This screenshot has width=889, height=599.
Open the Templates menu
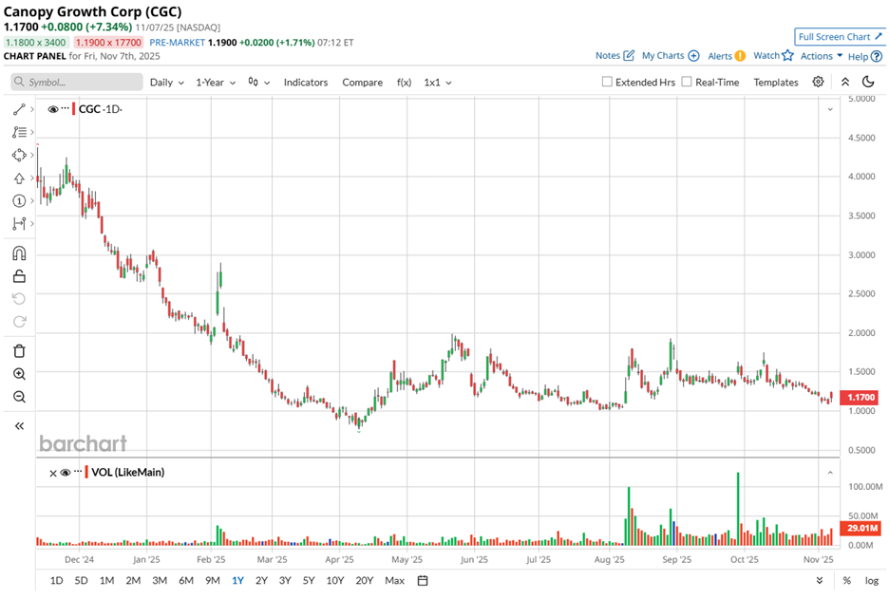(x=776, y=83)
